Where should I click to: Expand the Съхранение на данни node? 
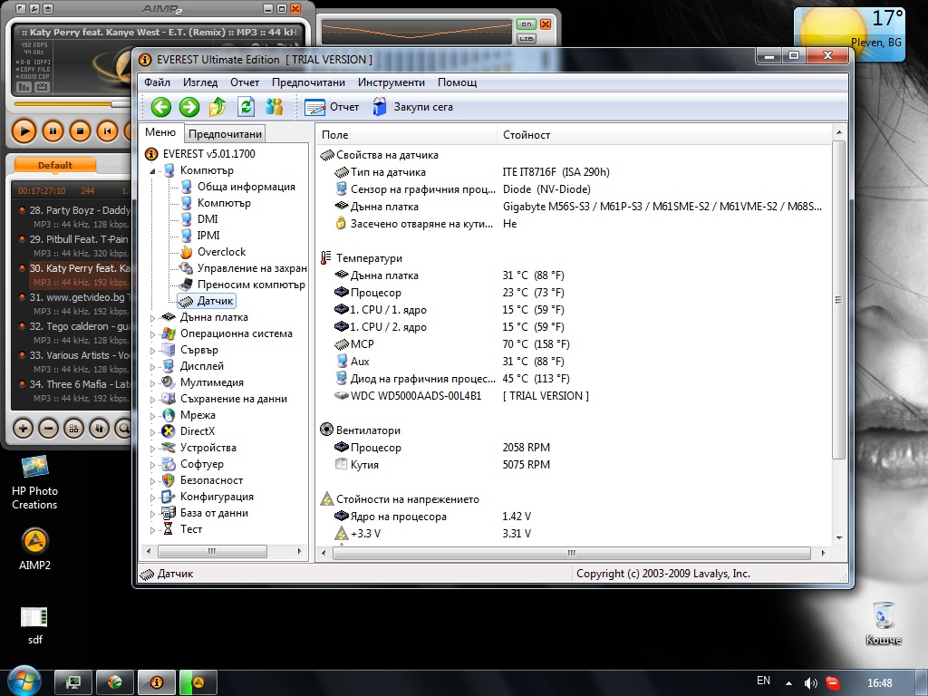tap(152, 400)
